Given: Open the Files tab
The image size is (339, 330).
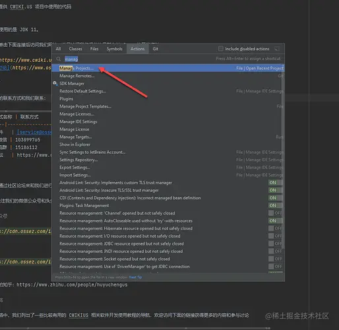Looking at the screenshot, I should [94, 49].
